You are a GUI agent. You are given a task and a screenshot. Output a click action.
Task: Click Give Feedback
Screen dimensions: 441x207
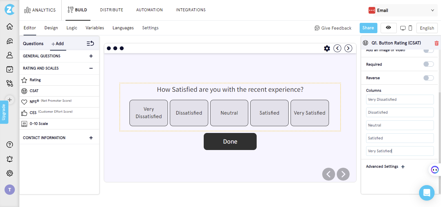(x=333, y=28)
